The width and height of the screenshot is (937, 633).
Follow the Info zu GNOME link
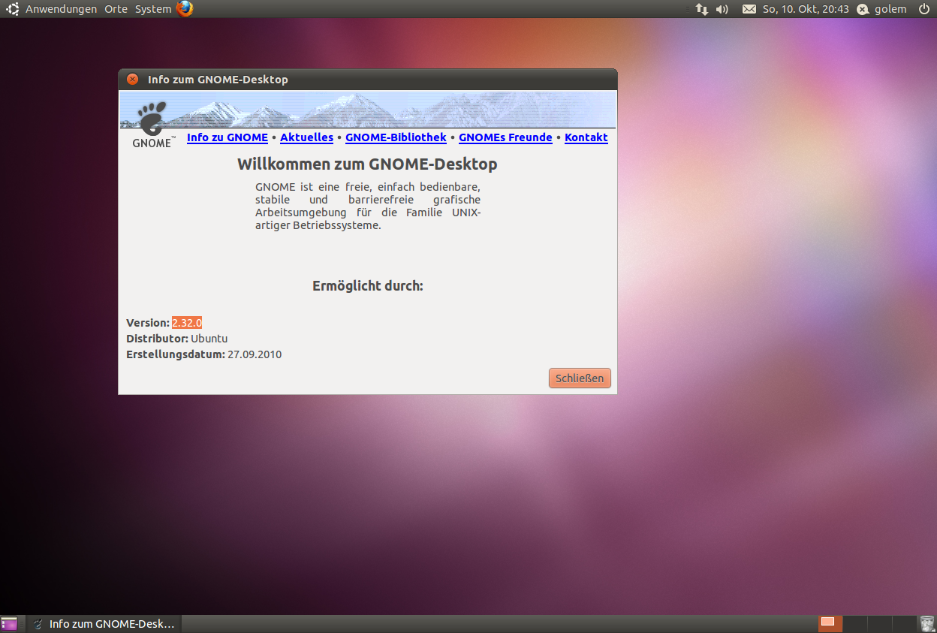227,137
